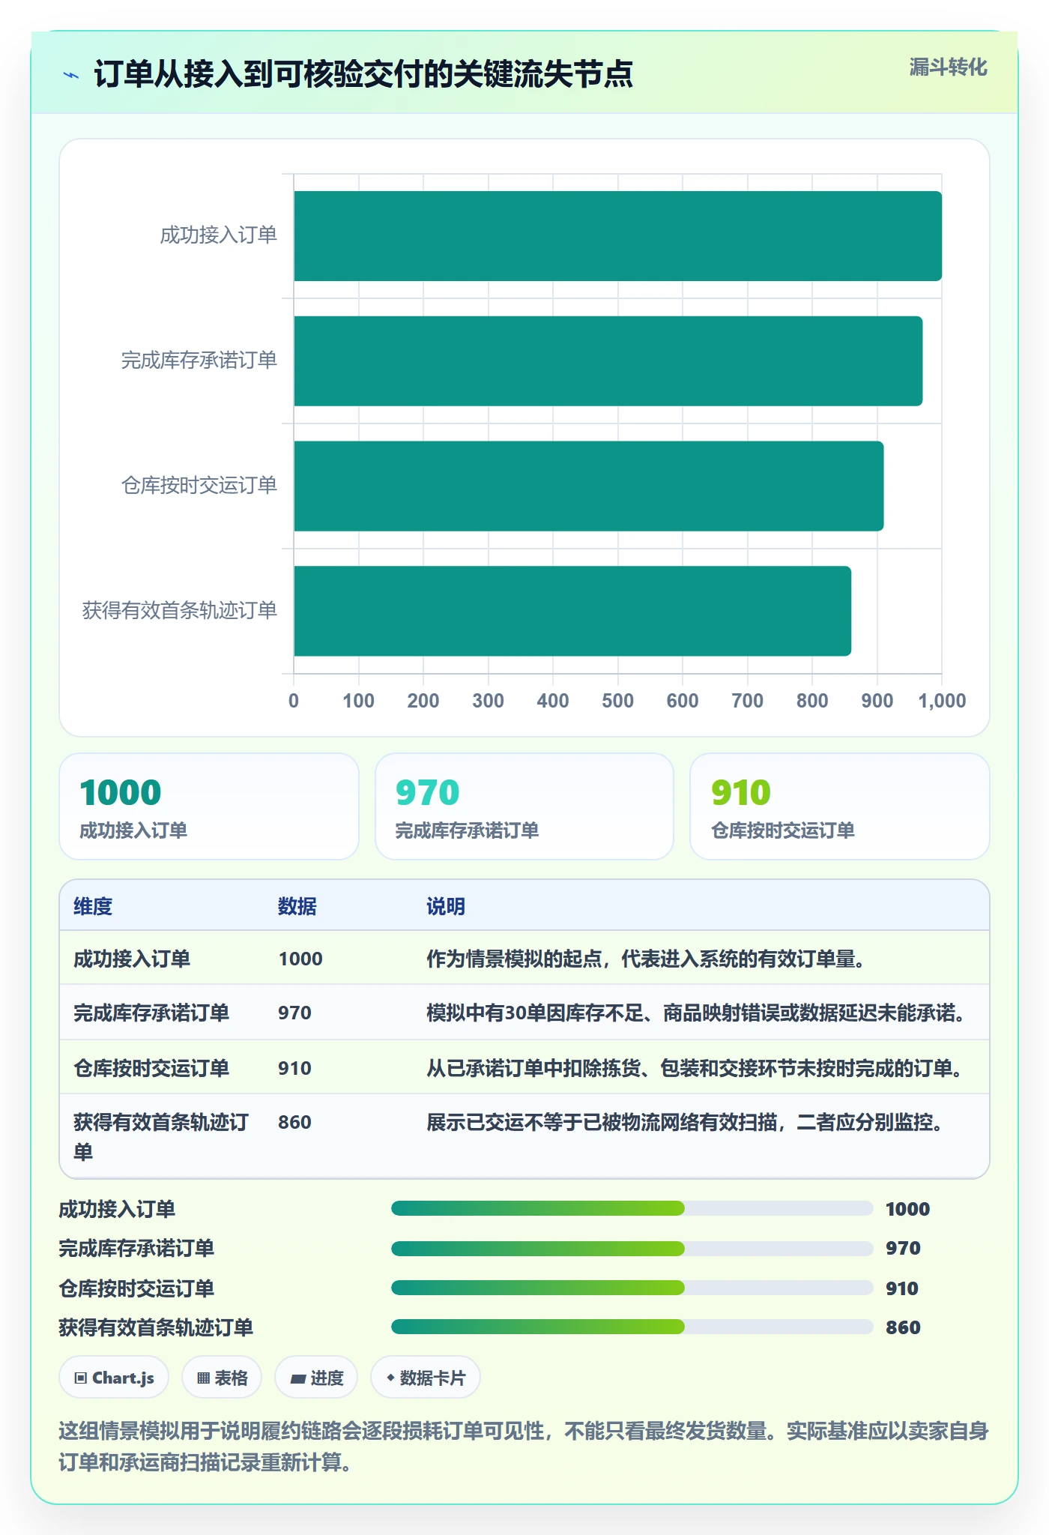Click the 成功接入订单 progress bar

coord(632,1208)
